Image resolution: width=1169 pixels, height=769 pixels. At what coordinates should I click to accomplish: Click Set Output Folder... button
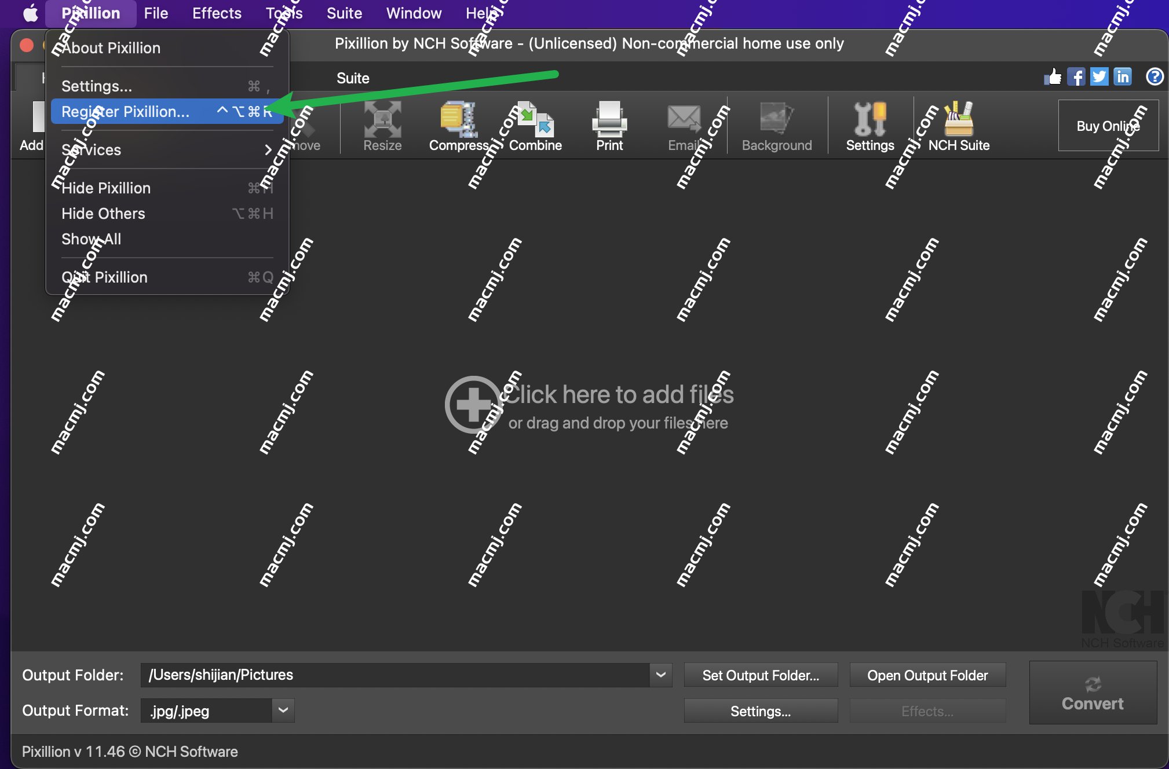click(x=761, y=675)
